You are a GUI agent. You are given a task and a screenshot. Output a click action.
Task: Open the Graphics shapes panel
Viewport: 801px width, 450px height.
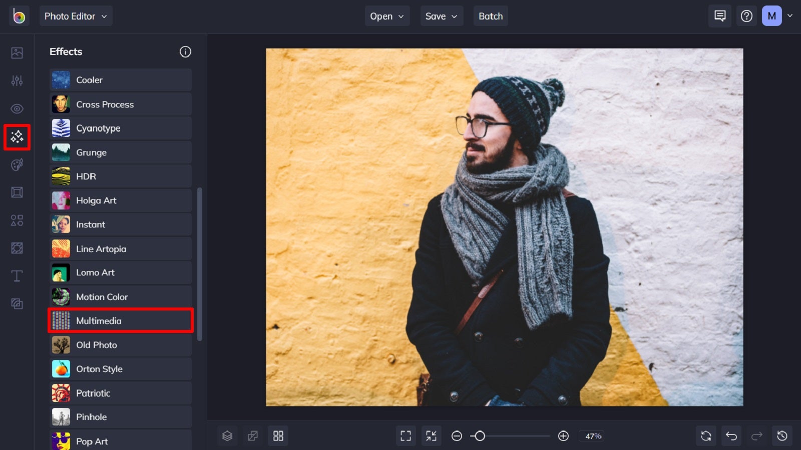point(17,220)
